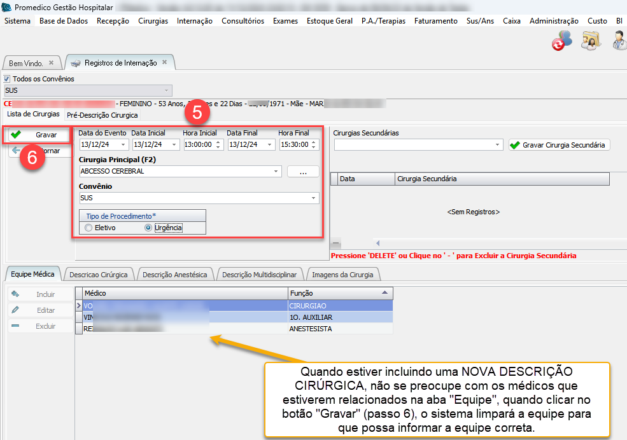Open the Cirurgias menu

(x=153, y=21)
